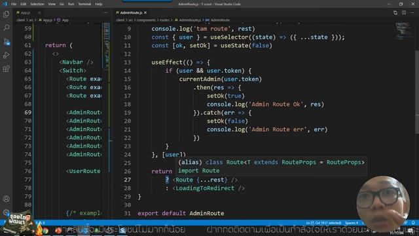
Task: Open Notifications bell in the status bar
Action: [413, 223]
